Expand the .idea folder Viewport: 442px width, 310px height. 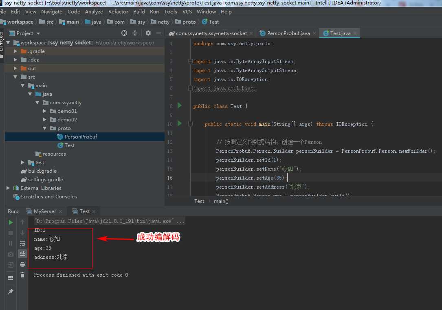pos(15,60)
